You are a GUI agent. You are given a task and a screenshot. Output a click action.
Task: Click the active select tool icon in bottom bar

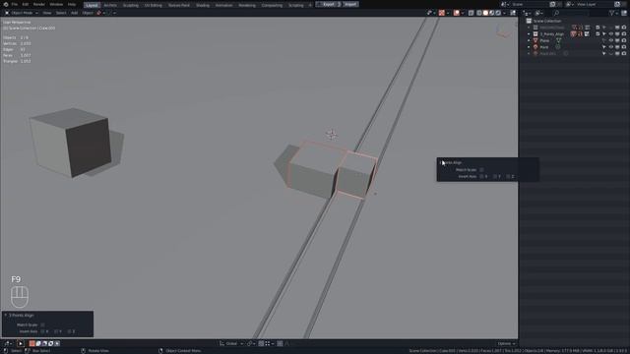[20, 343]
